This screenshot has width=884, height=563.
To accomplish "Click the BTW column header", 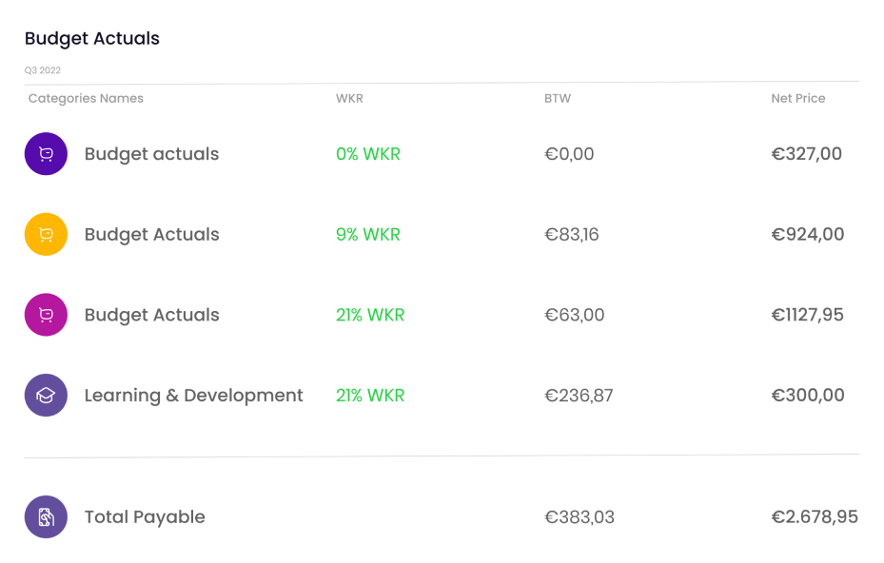I will point(558,99).
